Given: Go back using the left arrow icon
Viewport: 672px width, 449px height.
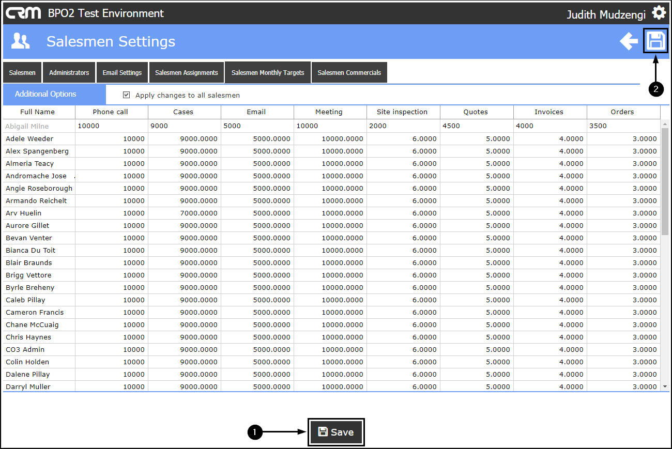Looking at the screenshot, I should click(629, 41).
